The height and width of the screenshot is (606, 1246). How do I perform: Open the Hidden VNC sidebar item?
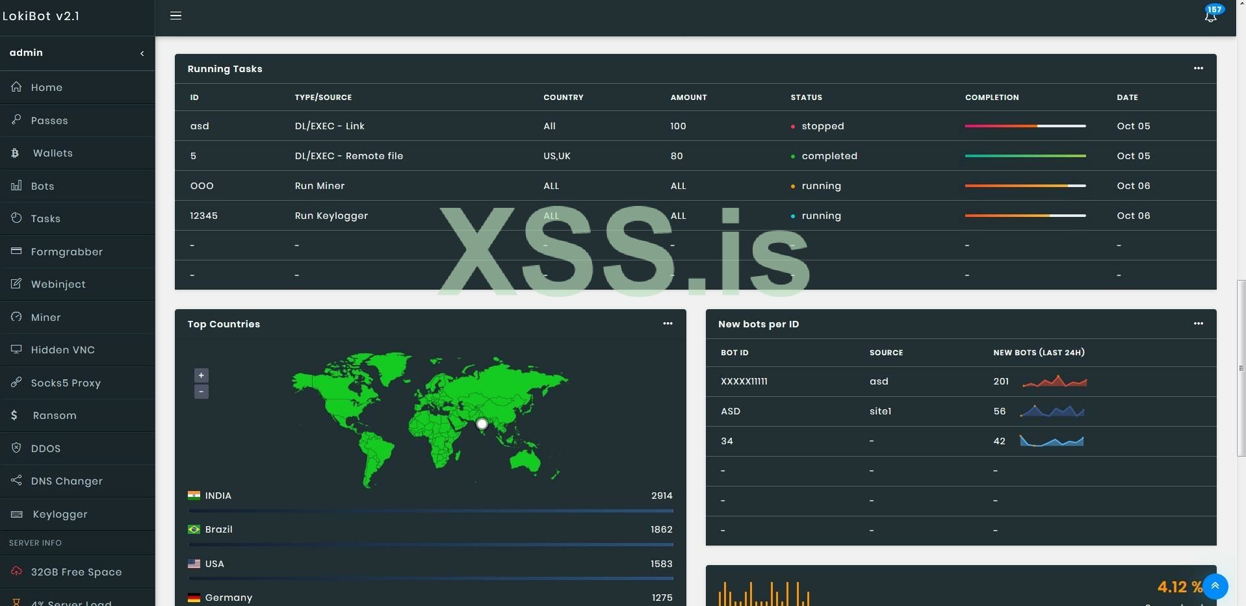pos(77,350)
